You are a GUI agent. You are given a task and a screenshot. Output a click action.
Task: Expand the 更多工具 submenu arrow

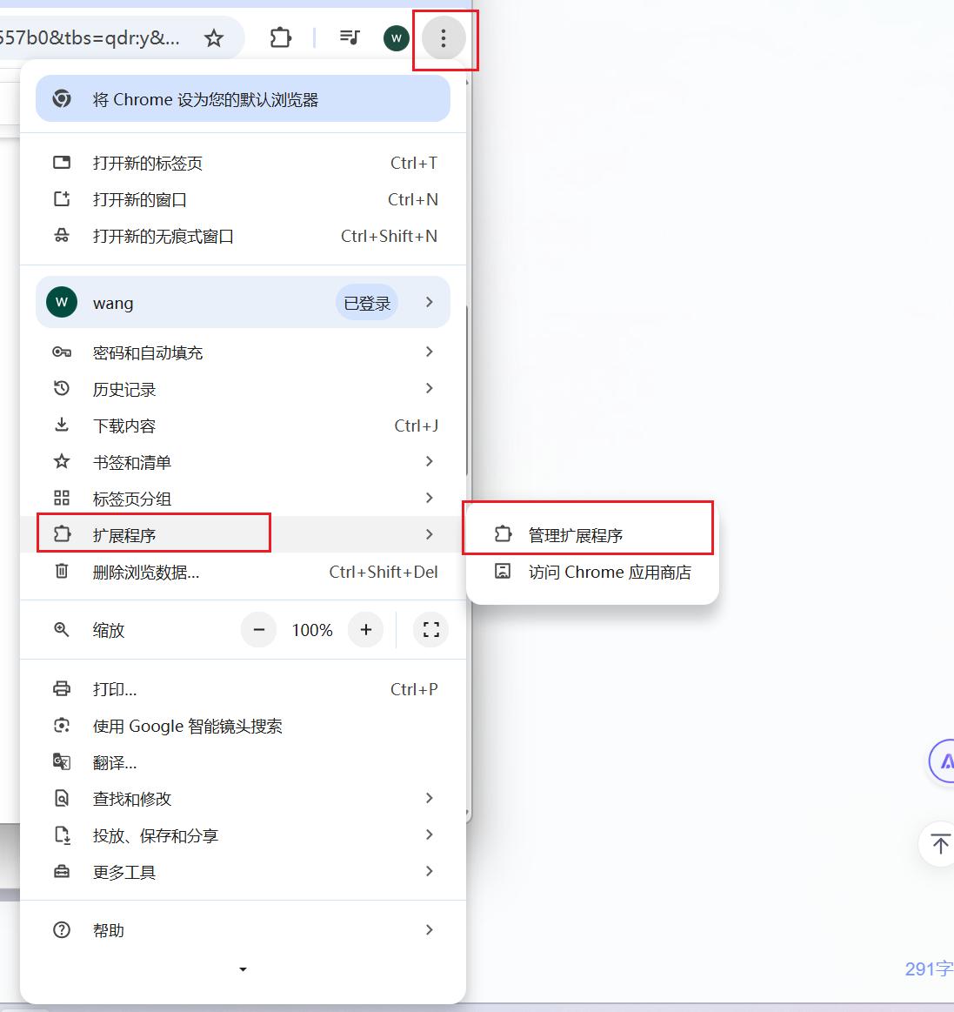[x=429, y=871]
